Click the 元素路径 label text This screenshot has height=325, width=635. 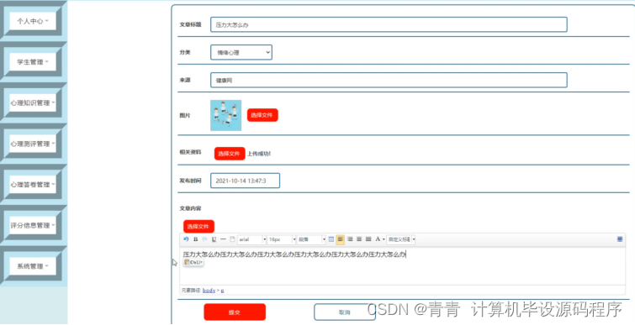click(x=191, y=291)
